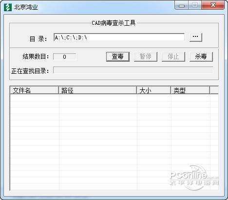The image size is (228, 200).
Task: Click the directory path input field
Action: (119, 37)
